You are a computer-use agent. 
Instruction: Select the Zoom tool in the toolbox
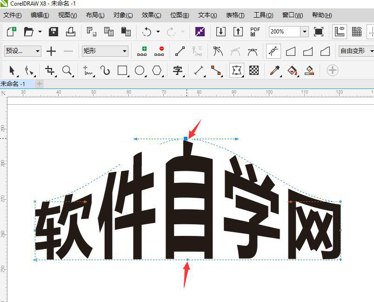67,70
